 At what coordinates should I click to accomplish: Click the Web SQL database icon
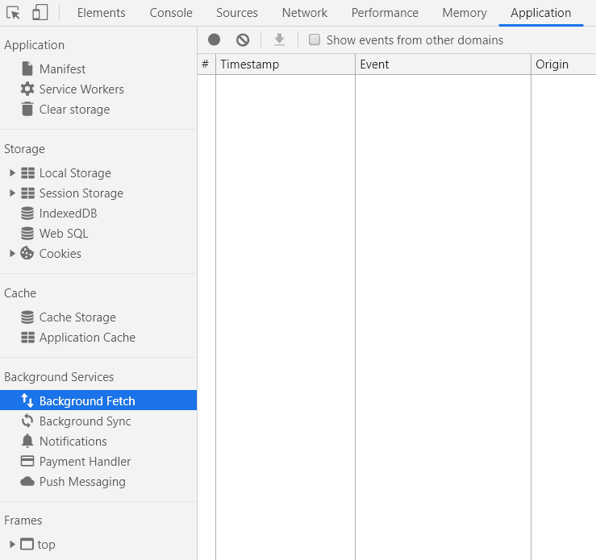point(27,233)
